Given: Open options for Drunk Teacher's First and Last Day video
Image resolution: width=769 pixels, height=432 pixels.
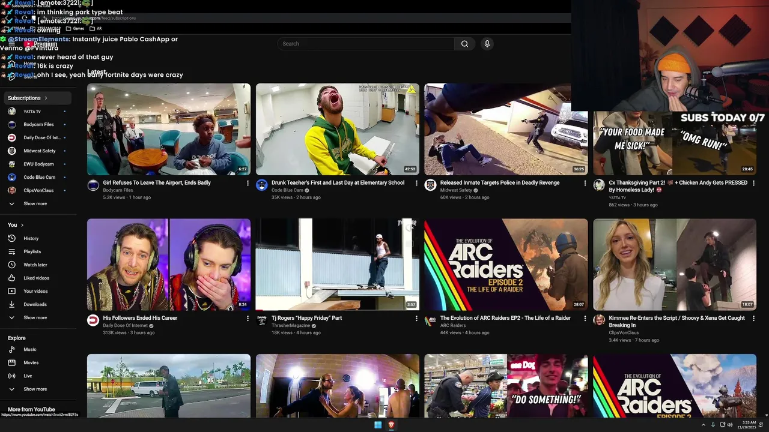Looking at the screenshot, I should click(416, 183).
